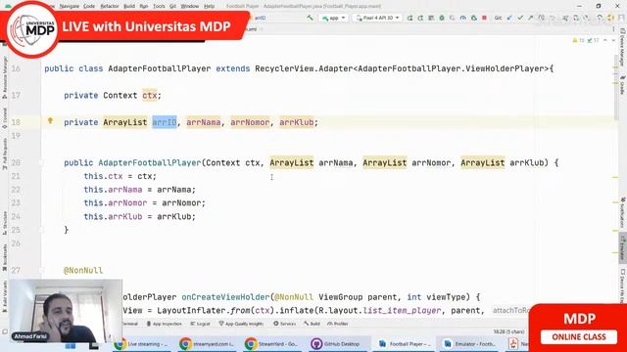Click the yellow warnings count indicator
The height and width of the screenshot is (352, 627).
tap(578, 40)
